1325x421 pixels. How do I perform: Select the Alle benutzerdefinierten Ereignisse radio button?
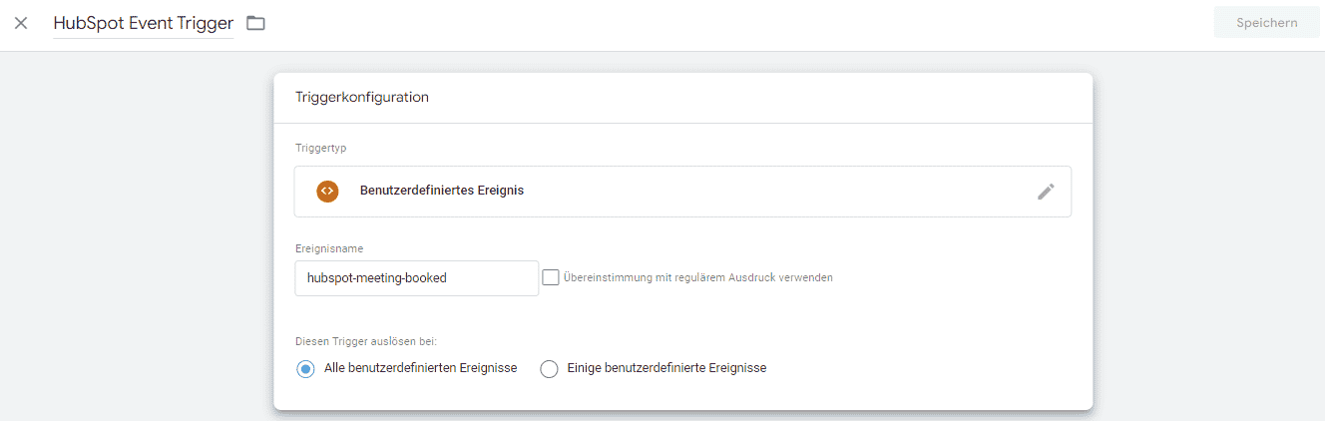tap(305, 368)
